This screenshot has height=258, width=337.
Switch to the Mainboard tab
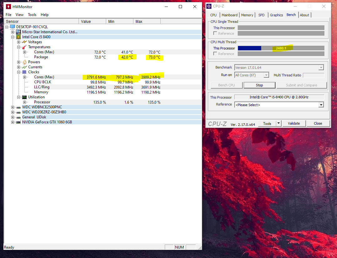(230, 15)
